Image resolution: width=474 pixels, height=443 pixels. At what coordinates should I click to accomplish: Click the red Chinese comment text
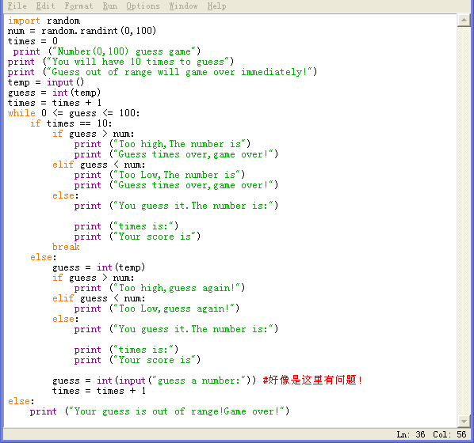pyautogui.click(x=312, y=380)
